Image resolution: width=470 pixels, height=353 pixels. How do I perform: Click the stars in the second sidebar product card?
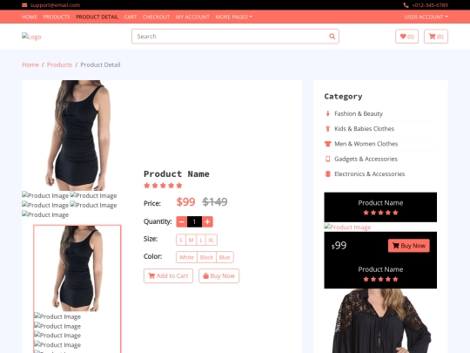(x=380, y=279)
